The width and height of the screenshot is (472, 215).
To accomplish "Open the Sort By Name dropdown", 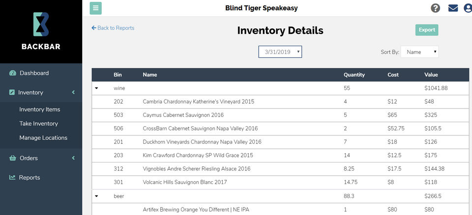I will coord(419,52).
